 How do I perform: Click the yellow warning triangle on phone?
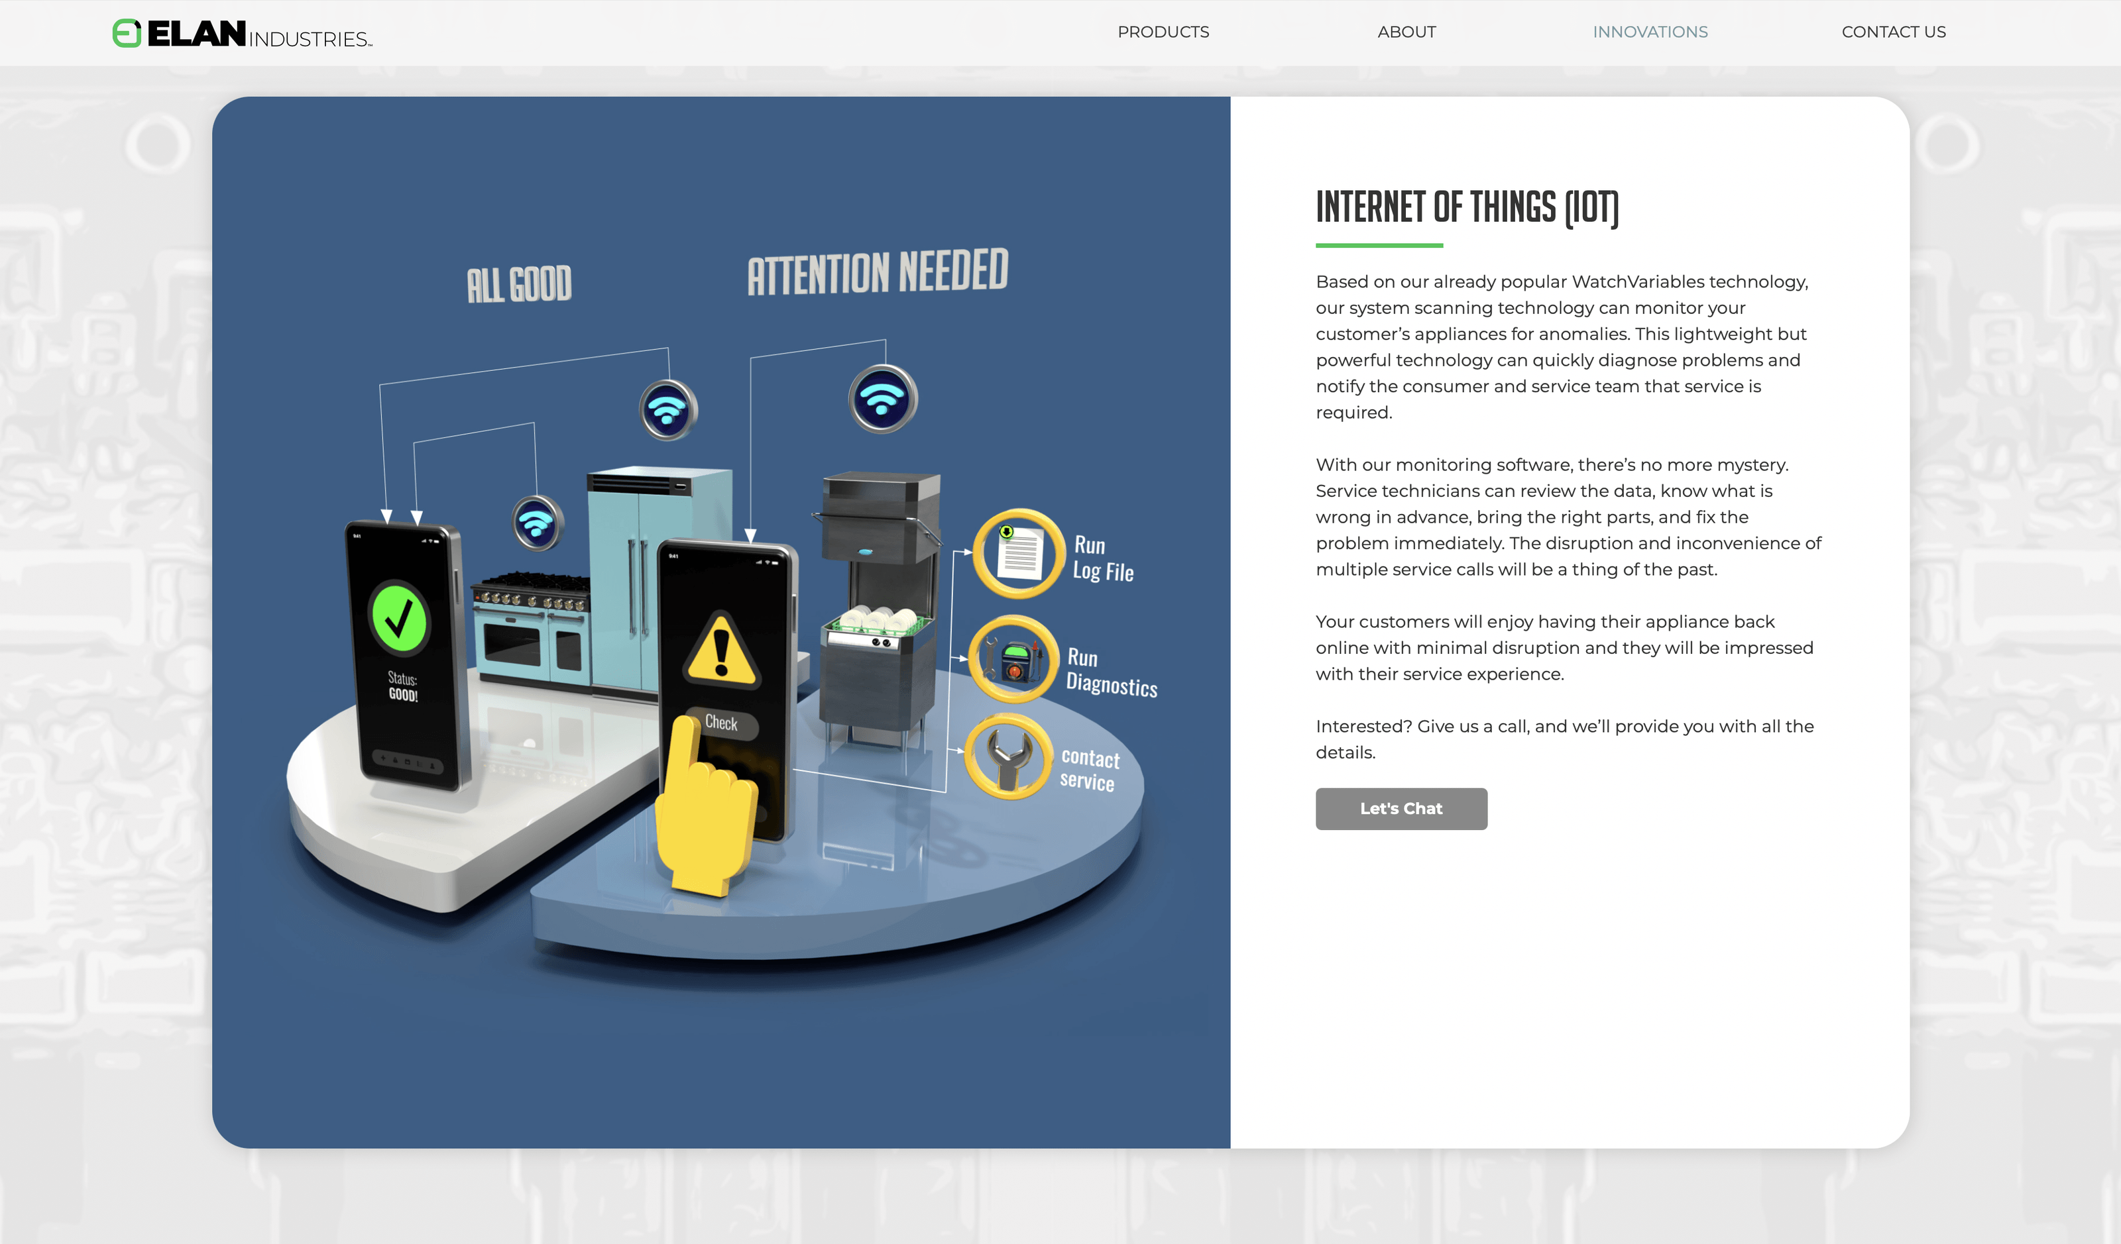pos(721,651)
